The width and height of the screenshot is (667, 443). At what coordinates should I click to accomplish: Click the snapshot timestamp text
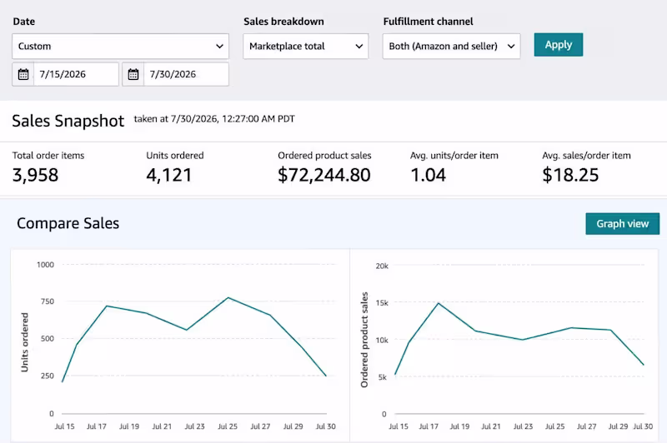click(x=214, y=119)
